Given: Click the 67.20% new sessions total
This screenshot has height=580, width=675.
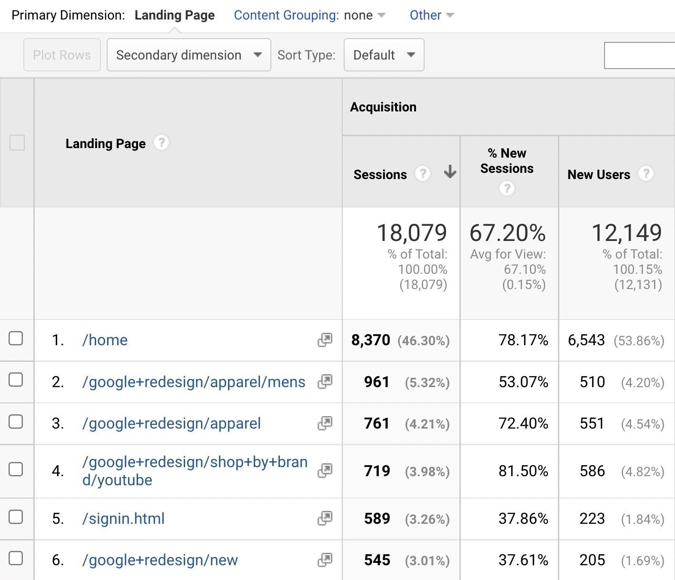Looking at the screenshot, I should [507, 233].
